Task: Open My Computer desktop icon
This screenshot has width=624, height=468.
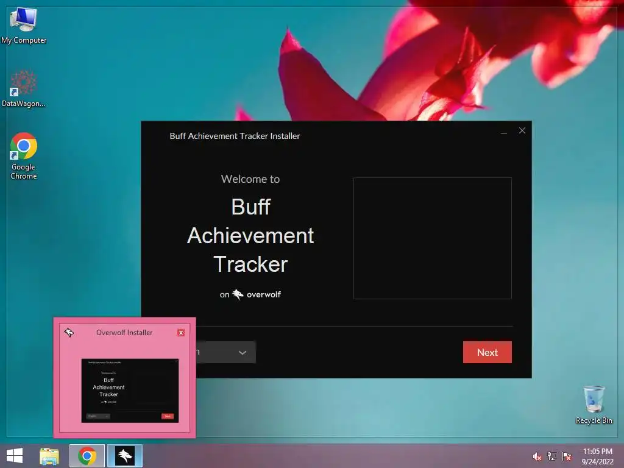Action: [24, 25]
